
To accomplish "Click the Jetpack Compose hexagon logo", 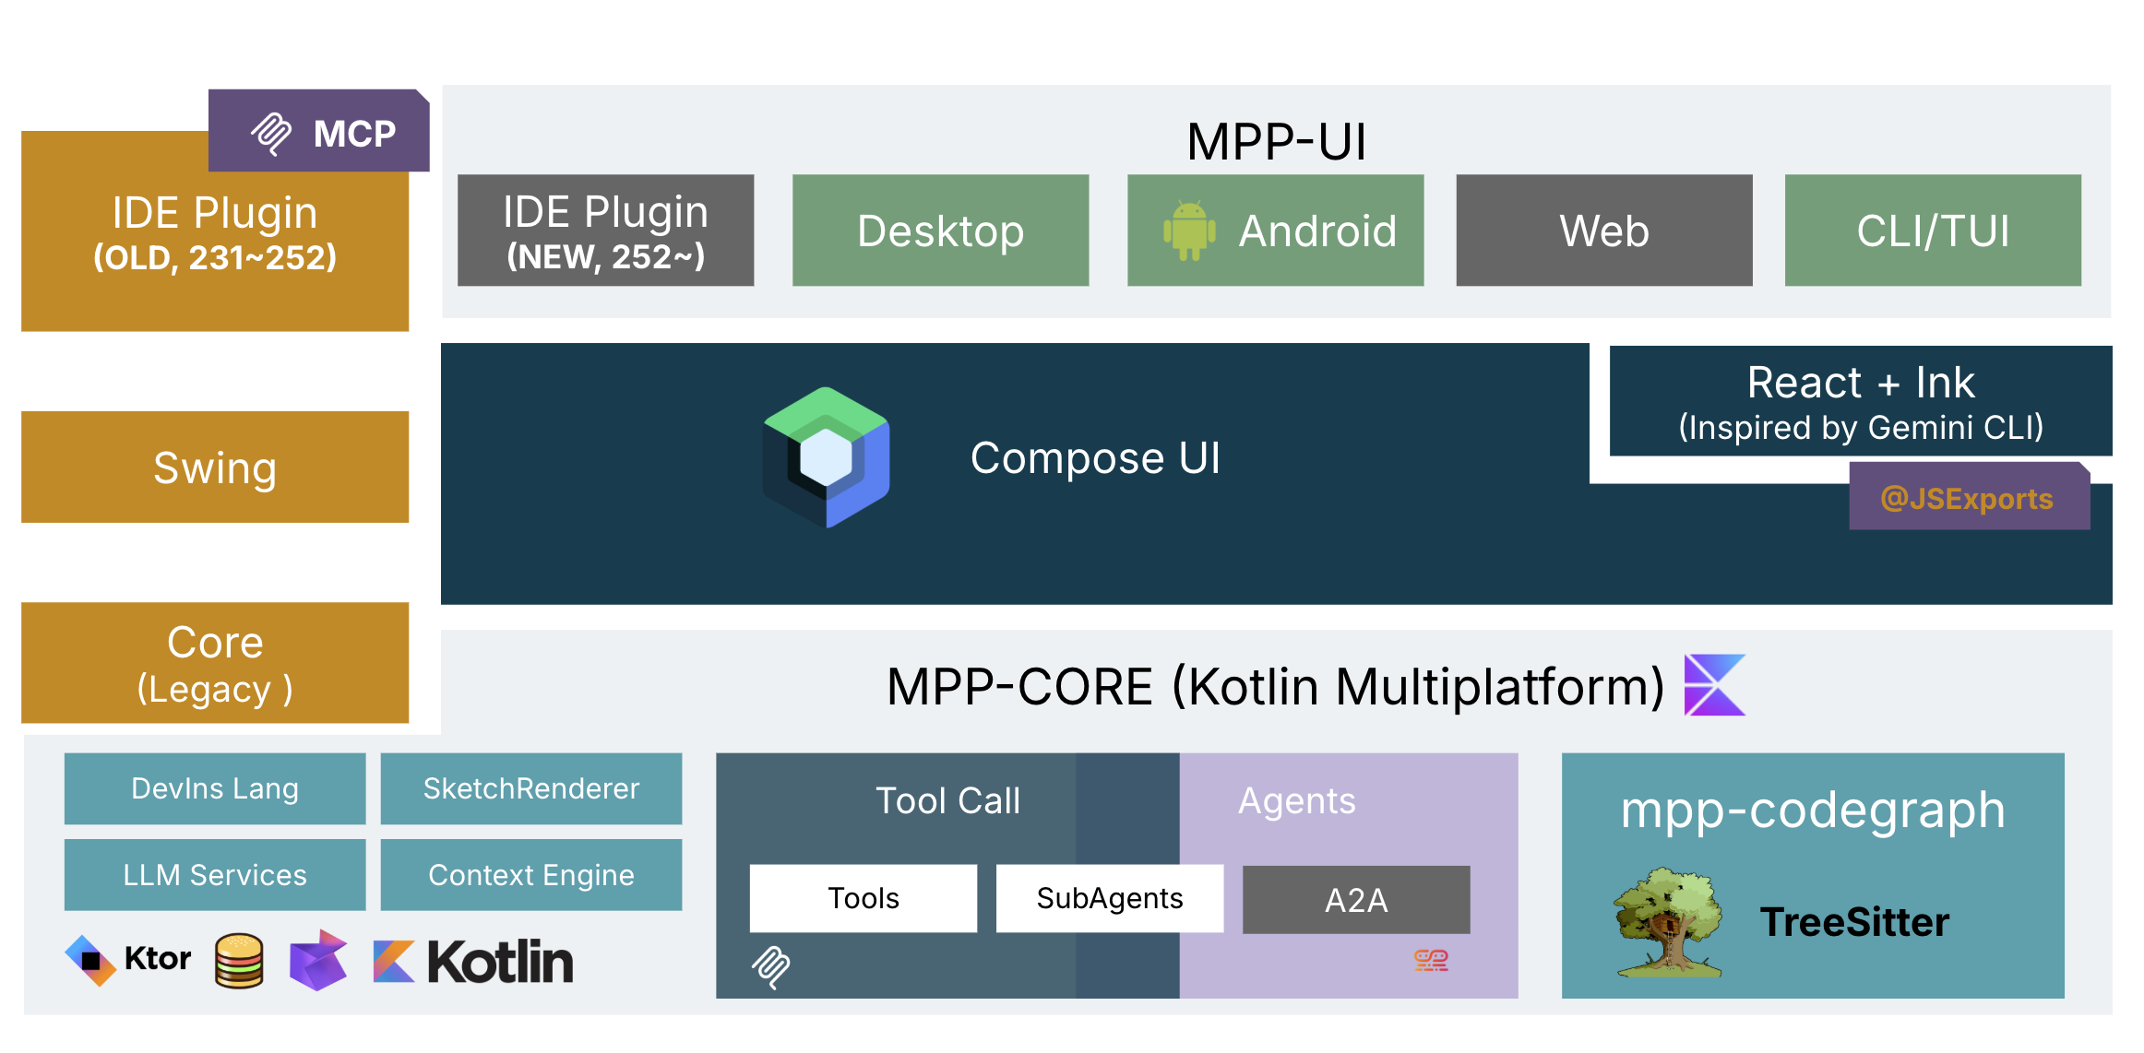I will 826,457.
